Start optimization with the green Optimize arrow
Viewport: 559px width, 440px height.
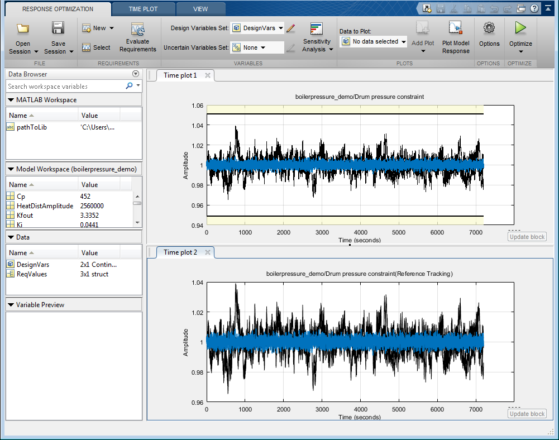[520, 28]
